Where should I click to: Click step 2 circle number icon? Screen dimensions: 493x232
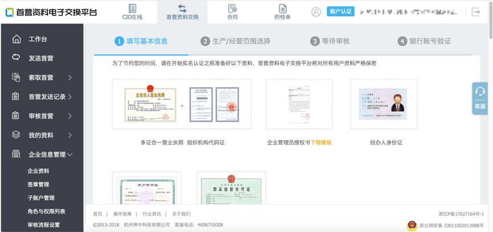coord(205,41)
